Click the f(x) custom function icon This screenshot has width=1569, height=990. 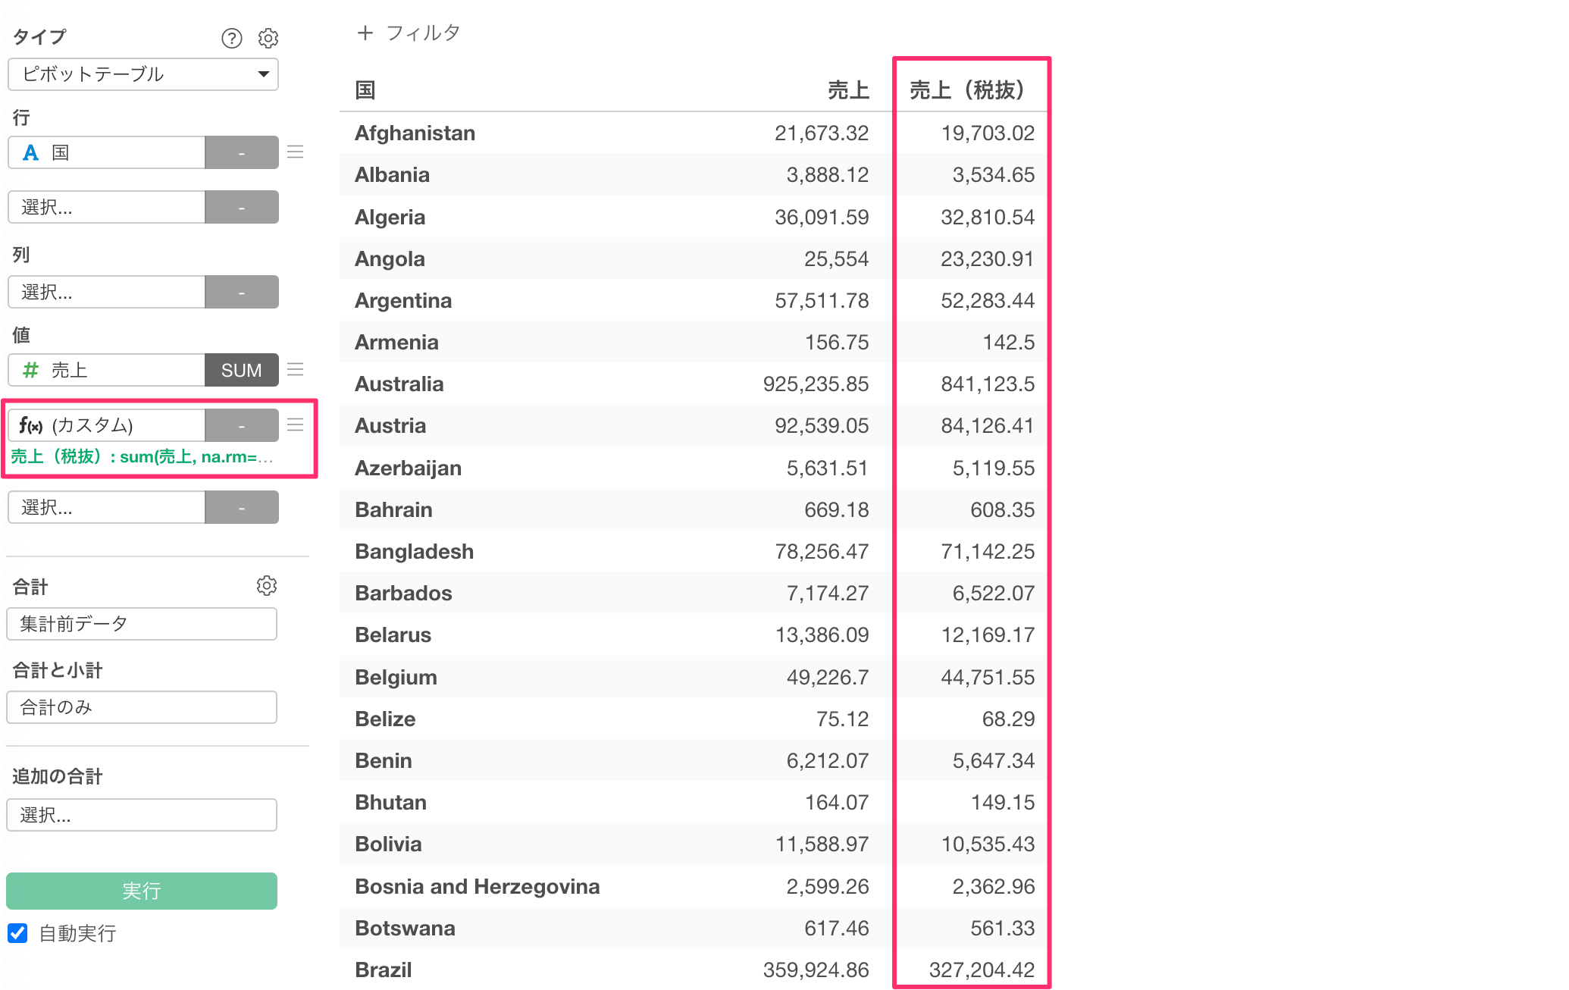click(30, 425)
